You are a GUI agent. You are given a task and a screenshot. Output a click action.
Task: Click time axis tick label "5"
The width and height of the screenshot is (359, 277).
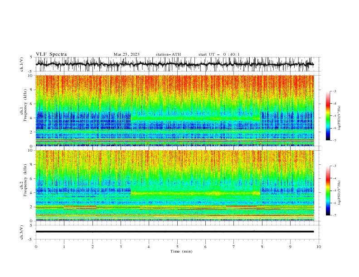(x=177, y=247)
